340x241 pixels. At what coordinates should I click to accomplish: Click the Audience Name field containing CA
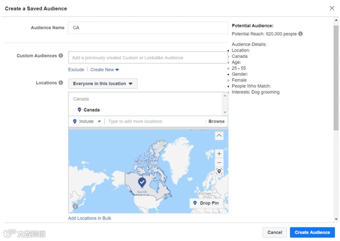pos(148,28)
